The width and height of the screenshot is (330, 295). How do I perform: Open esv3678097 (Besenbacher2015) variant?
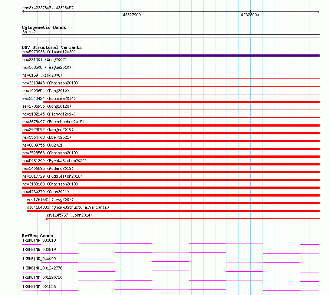click(53, 122)
